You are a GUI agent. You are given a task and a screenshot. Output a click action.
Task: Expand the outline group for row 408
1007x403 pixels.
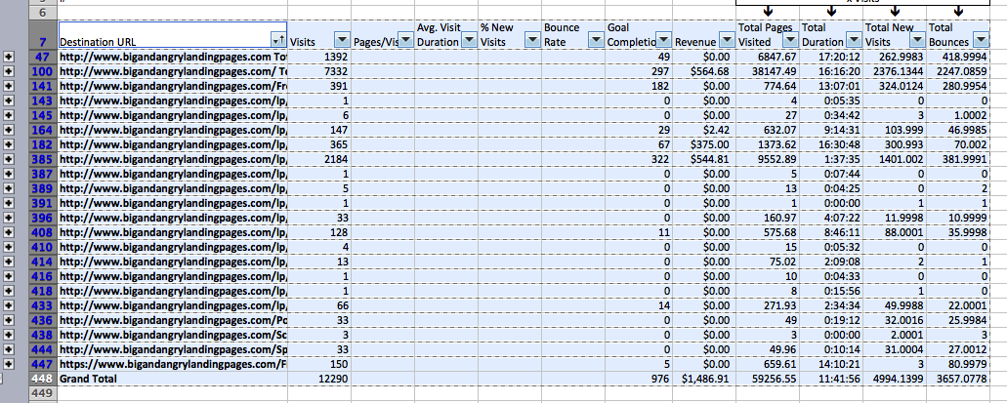(9, 231)
